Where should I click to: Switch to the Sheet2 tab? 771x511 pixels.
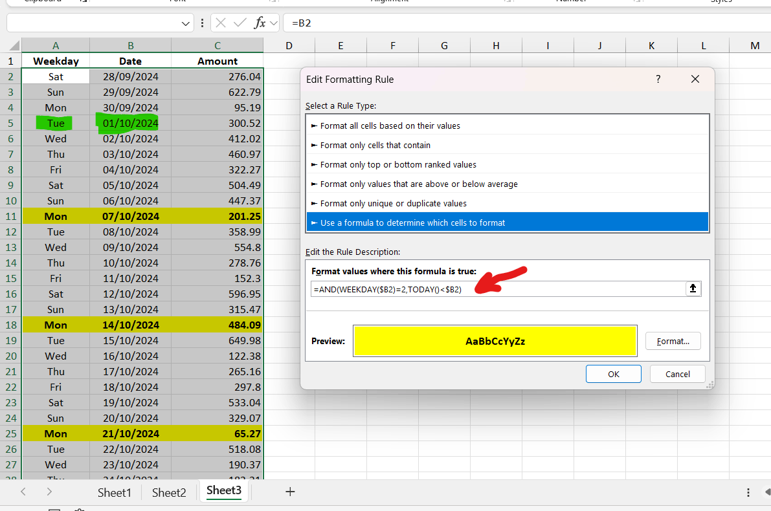(169, 492)
